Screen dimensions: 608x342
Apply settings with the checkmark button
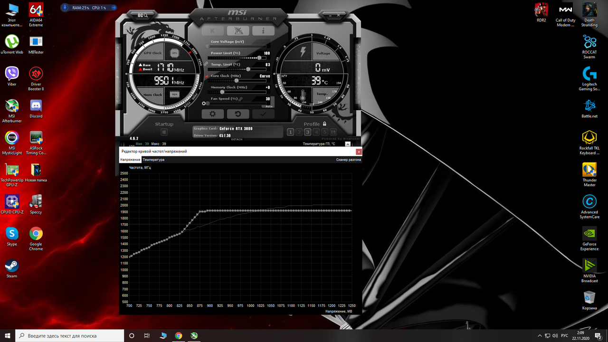[263, 114]
